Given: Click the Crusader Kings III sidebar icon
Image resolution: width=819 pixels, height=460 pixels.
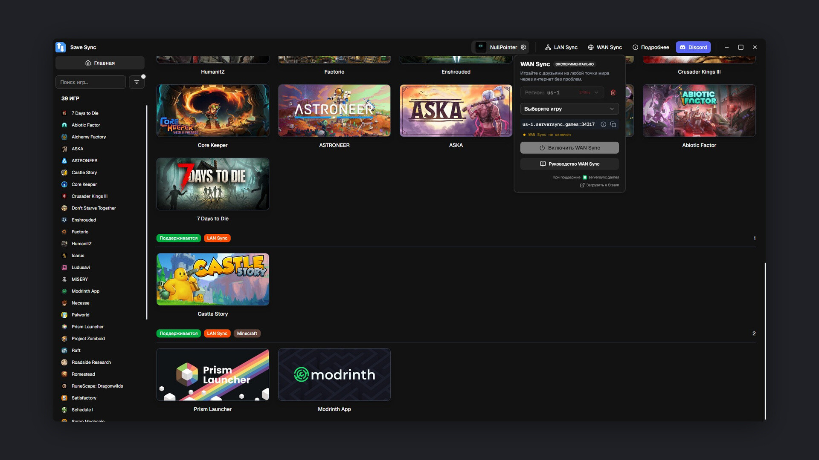Looking at the screenshot, I should point(64,196).
